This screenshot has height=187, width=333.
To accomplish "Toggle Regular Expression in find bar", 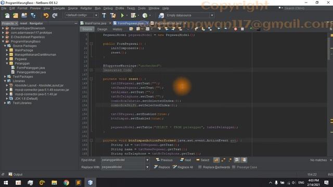I will click(x=230, y=160).
